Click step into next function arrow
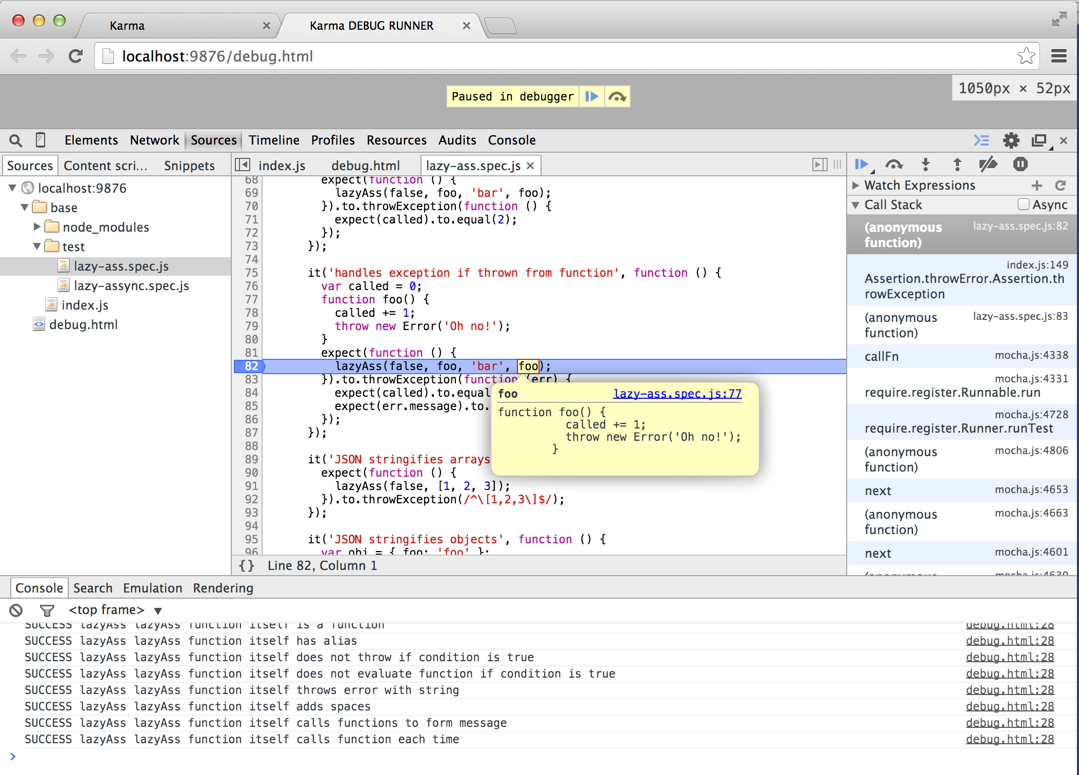Screen dimensions: 1079x775 click(926, 165)
